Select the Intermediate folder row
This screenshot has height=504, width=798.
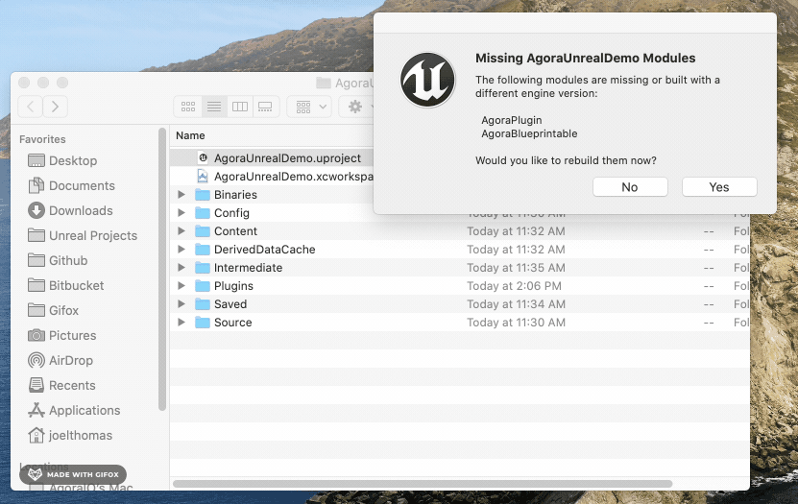(460, 268)
